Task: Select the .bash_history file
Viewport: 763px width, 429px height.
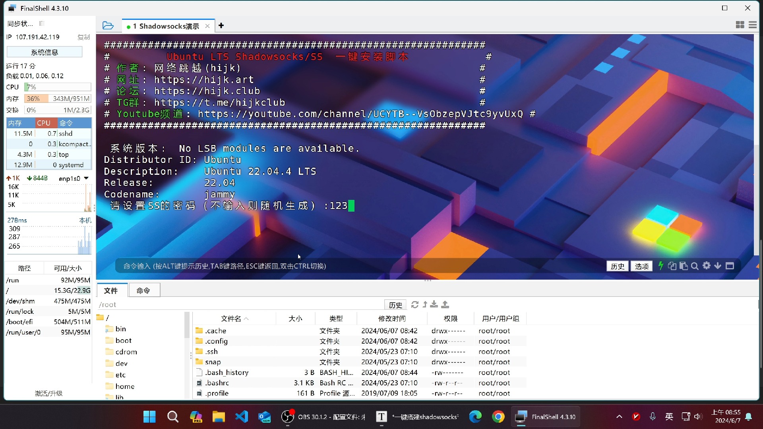Action: point(360,373)
